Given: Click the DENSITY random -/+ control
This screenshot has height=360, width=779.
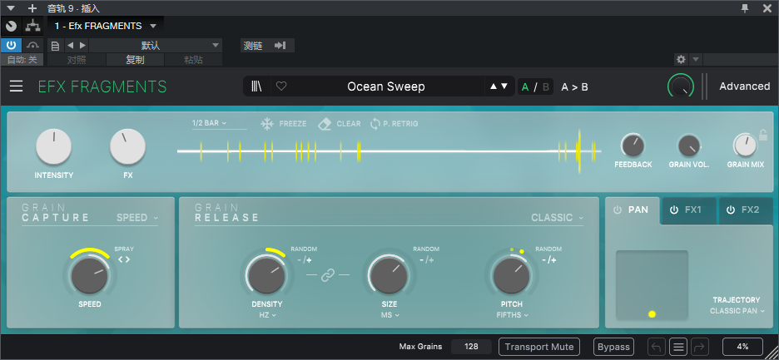Looking at the screenshot, I should (304, 259).
